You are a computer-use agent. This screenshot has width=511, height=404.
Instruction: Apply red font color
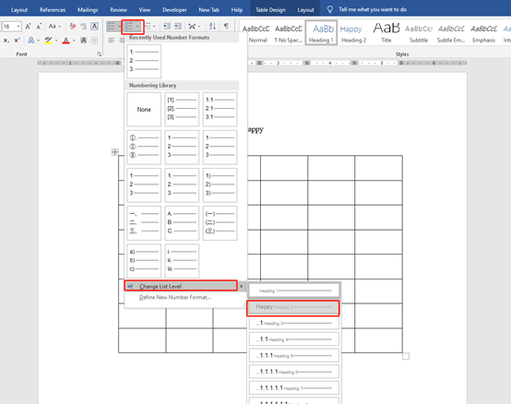65,41
